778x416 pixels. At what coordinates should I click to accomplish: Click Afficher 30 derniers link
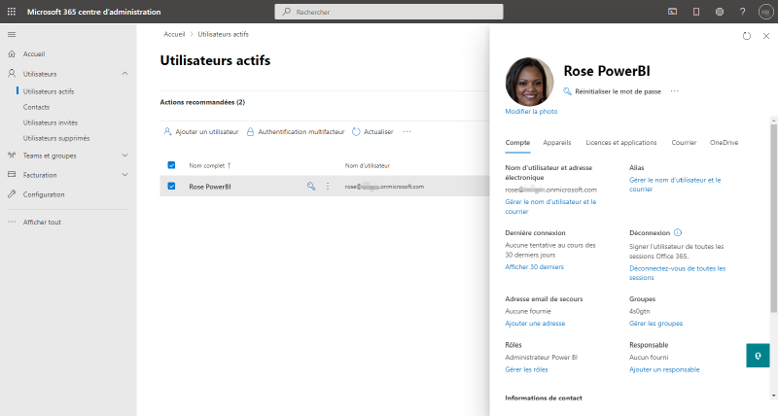click(x=534, y=266)
